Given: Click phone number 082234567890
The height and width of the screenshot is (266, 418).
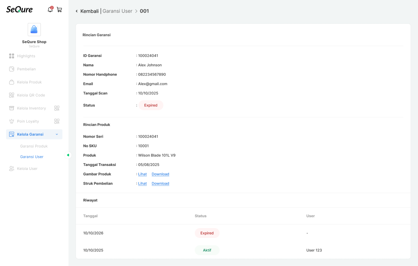Looking at the screenshot, I should click(x=152, y=74).
